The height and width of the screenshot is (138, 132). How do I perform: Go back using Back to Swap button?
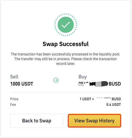[x=37, y=121]
